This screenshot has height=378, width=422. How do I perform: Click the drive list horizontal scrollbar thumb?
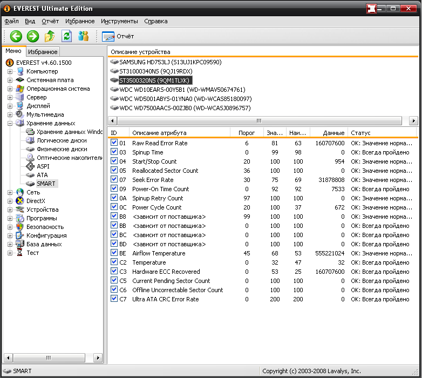point(258,121)
